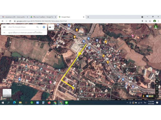161x120 pixels.
Task: Select the Google Maps tab
Action: pos(71,17)
